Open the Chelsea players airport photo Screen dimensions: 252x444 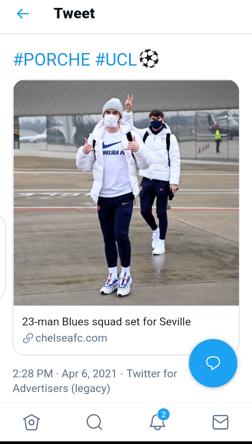click(126, 193)
